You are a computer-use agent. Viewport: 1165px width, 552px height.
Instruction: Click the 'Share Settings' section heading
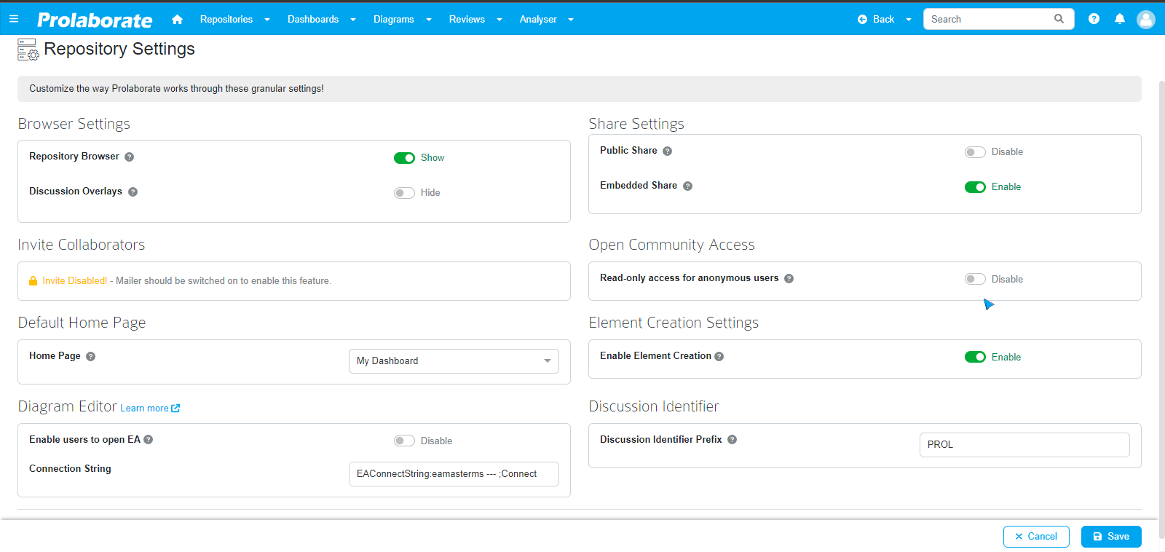coord(636,124)
